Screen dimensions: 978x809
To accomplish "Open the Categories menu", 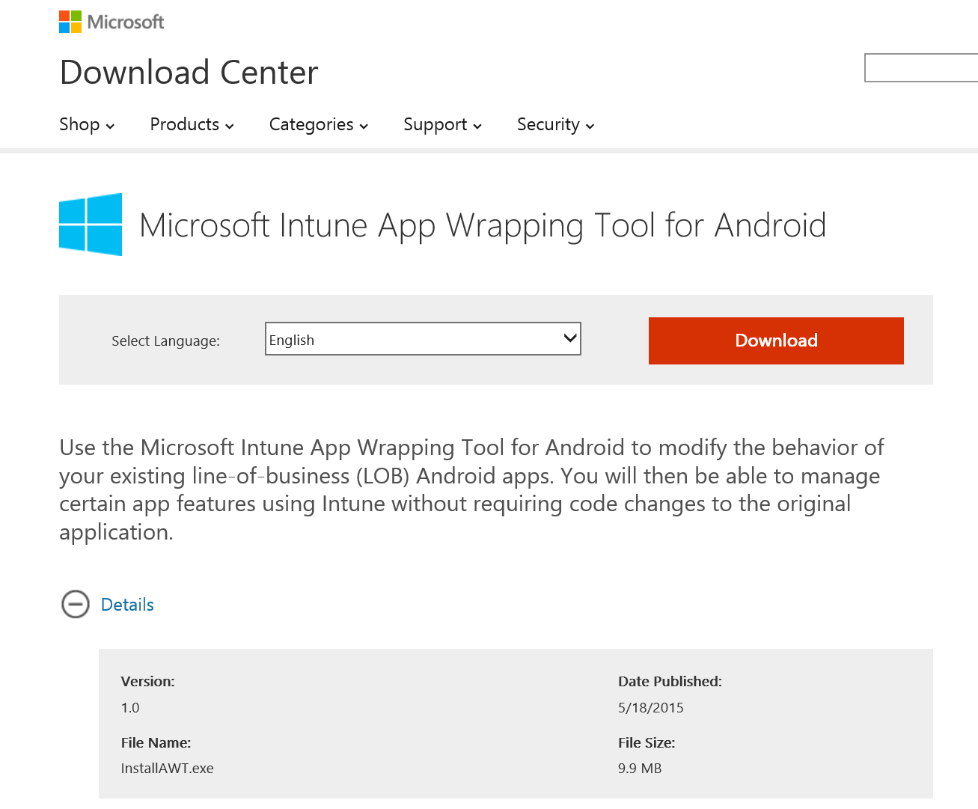I will pyautogui.click(x=312, y=124).
